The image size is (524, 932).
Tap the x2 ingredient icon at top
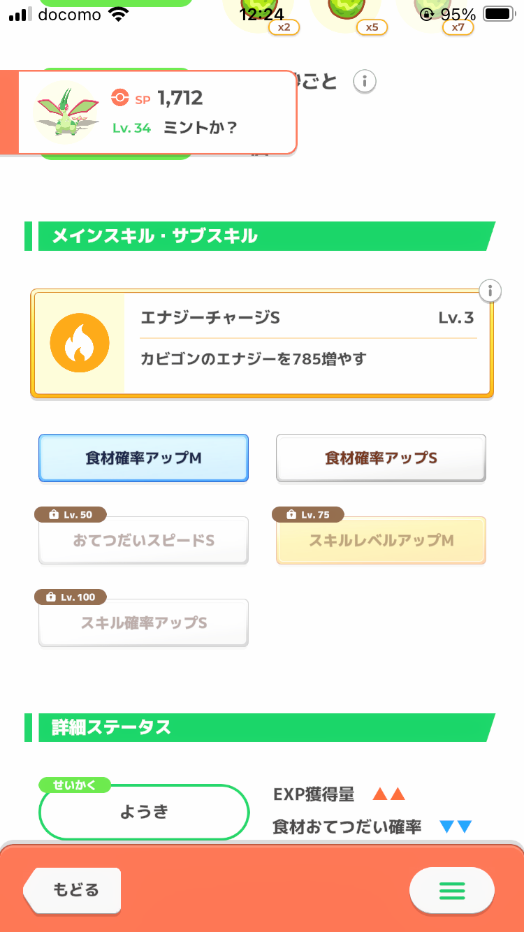point(262,14)
